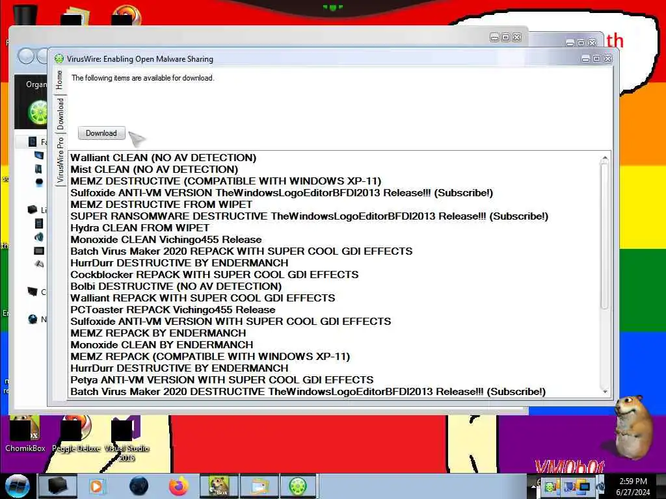The width and height of the screenshot is (666, 499).
Task: Open the Windows Start orb
Action: [17, 486]
